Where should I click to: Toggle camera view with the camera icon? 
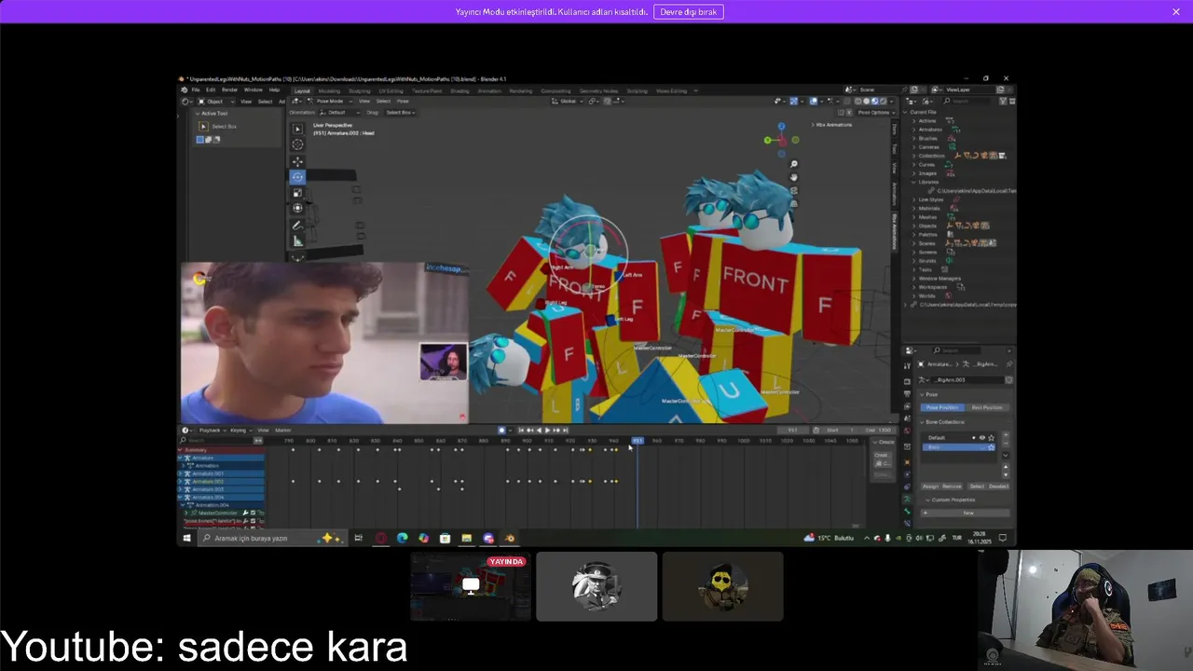tap(793, 190)
